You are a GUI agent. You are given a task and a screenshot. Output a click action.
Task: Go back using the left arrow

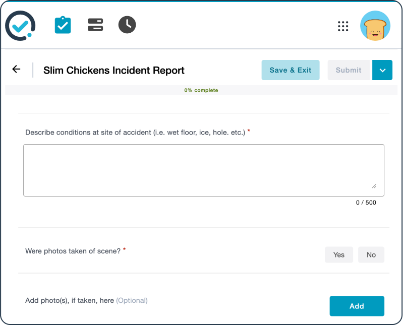point(17,70)
